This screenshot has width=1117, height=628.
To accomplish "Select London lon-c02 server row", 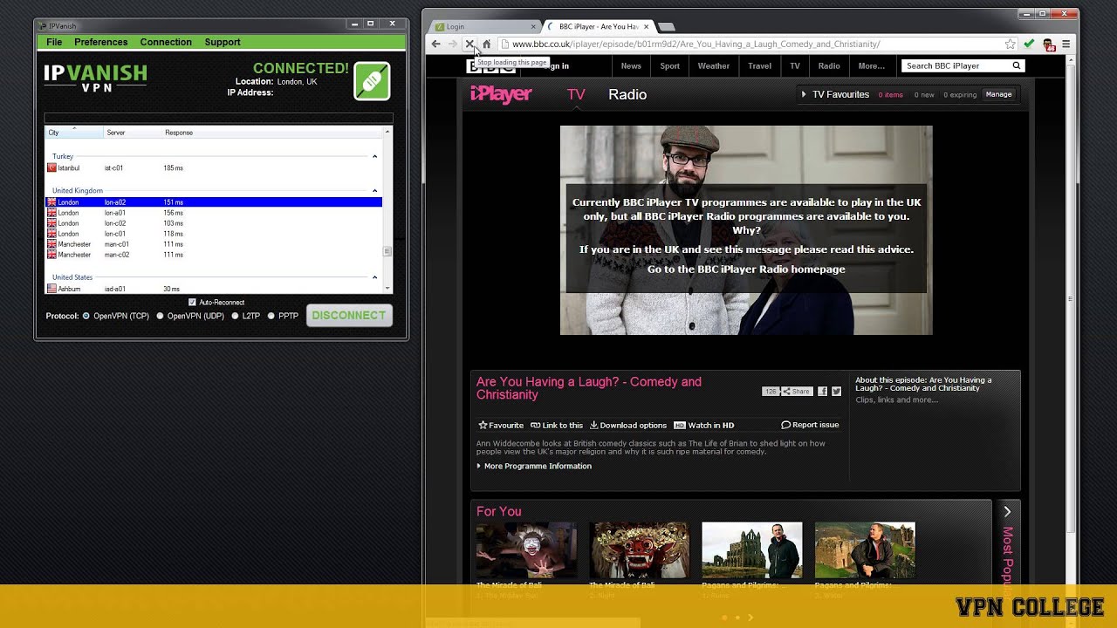I will tap(214, 223).
